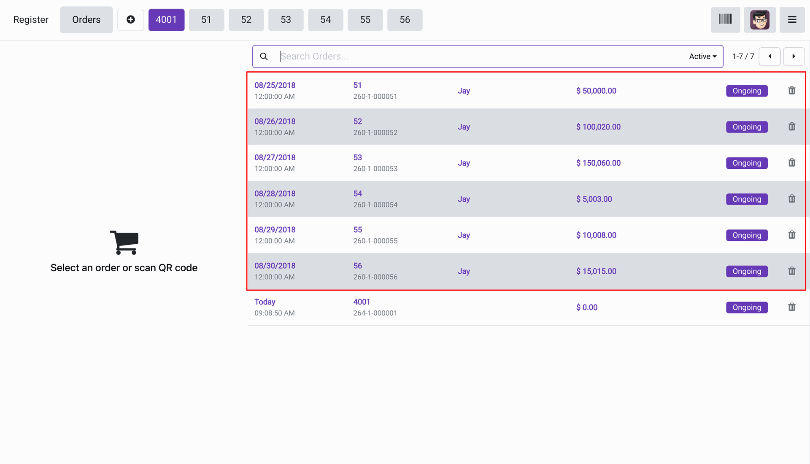Delete order 51 with its trash icon
The height and width of the screenshot is (464, 810).
click(x=792, y=90)
